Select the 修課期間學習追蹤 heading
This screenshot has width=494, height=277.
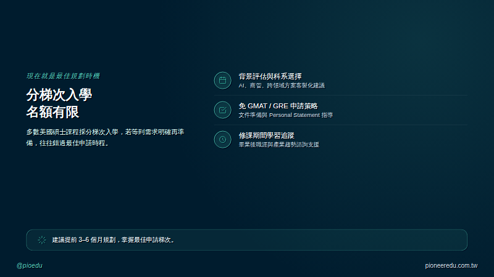coord(266,135)
